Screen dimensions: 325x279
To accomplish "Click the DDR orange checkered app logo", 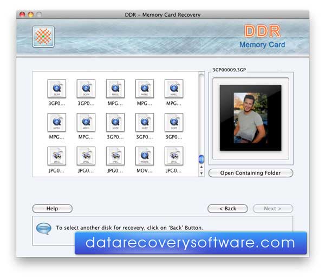I will click(43, 37).
